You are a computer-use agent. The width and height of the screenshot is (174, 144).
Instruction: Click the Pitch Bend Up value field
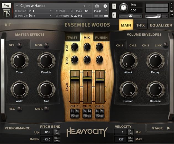pos(47,132)
